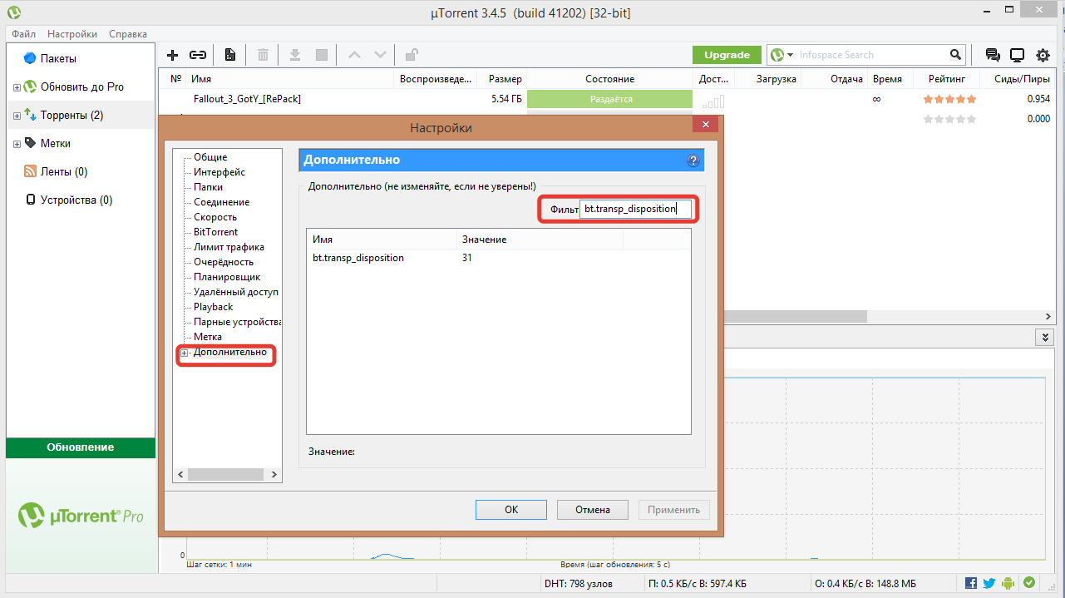The image size is (1065, 598).
Task: Open the Настройки menu
Action: tap(72, 34)
